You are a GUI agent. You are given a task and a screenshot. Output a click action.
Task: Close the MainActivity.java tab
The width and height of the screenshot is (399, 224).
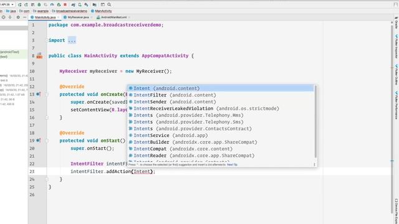[59, 17]
